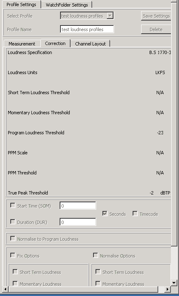Click the horizontal scrollbar left arrow
The width and height of the screenshot is (179, 296).
tap(5, 289)
